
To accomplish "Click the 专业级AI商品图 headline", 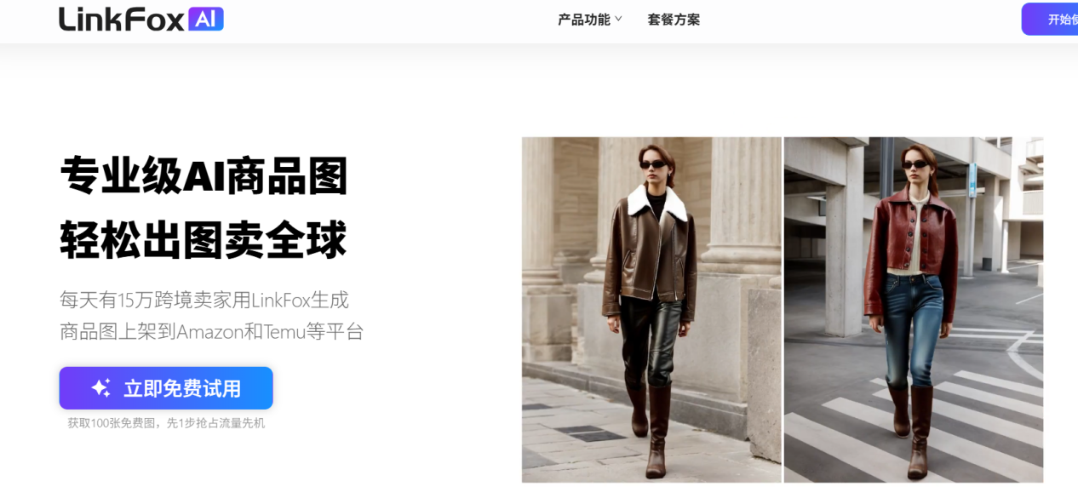I will [x=204, y=177].
